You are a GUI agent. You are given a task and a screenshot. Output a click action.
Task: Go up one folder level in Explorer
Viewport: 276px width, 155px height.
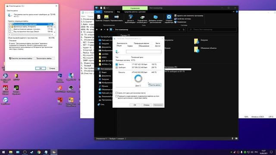pyautogui.click(x=107, y=30)
